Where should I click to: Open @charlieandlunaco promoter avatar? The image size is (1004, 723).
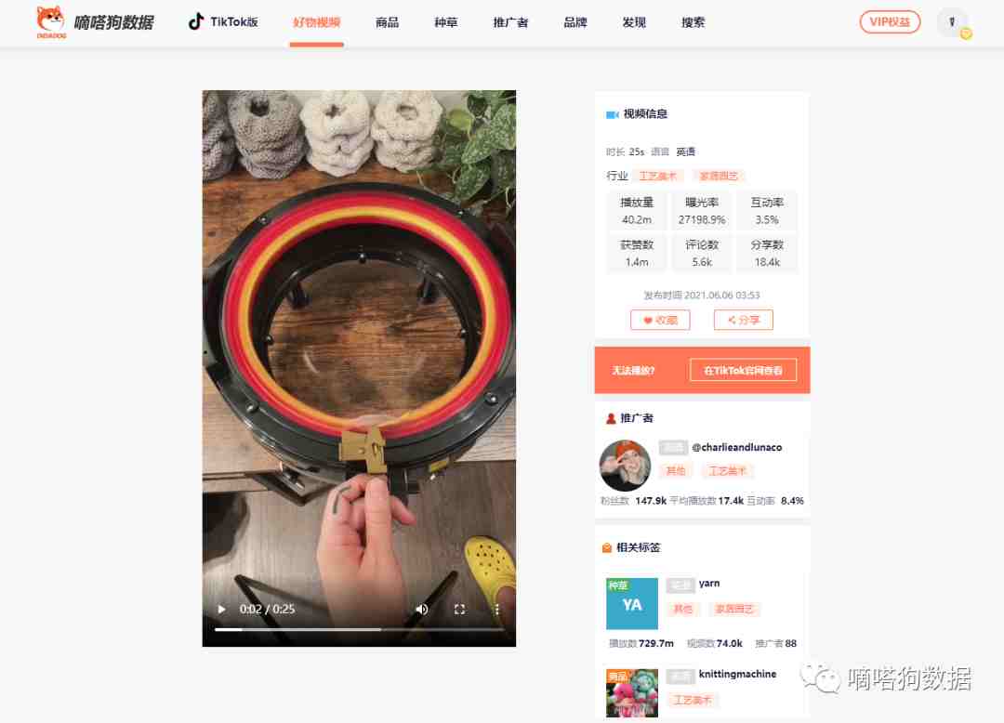click(625, 466)
